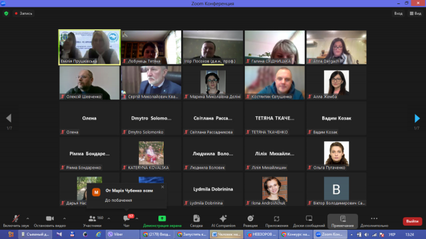Launch AI Companion
Viewport: 426px width, 239px height.
(224, 221)
